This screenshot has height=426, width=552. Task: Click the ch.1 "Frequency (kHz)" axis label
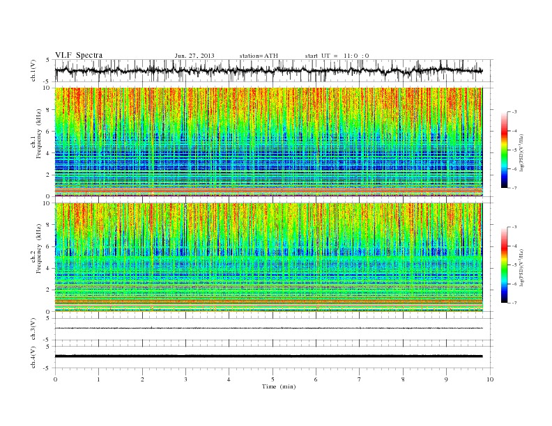39,134
